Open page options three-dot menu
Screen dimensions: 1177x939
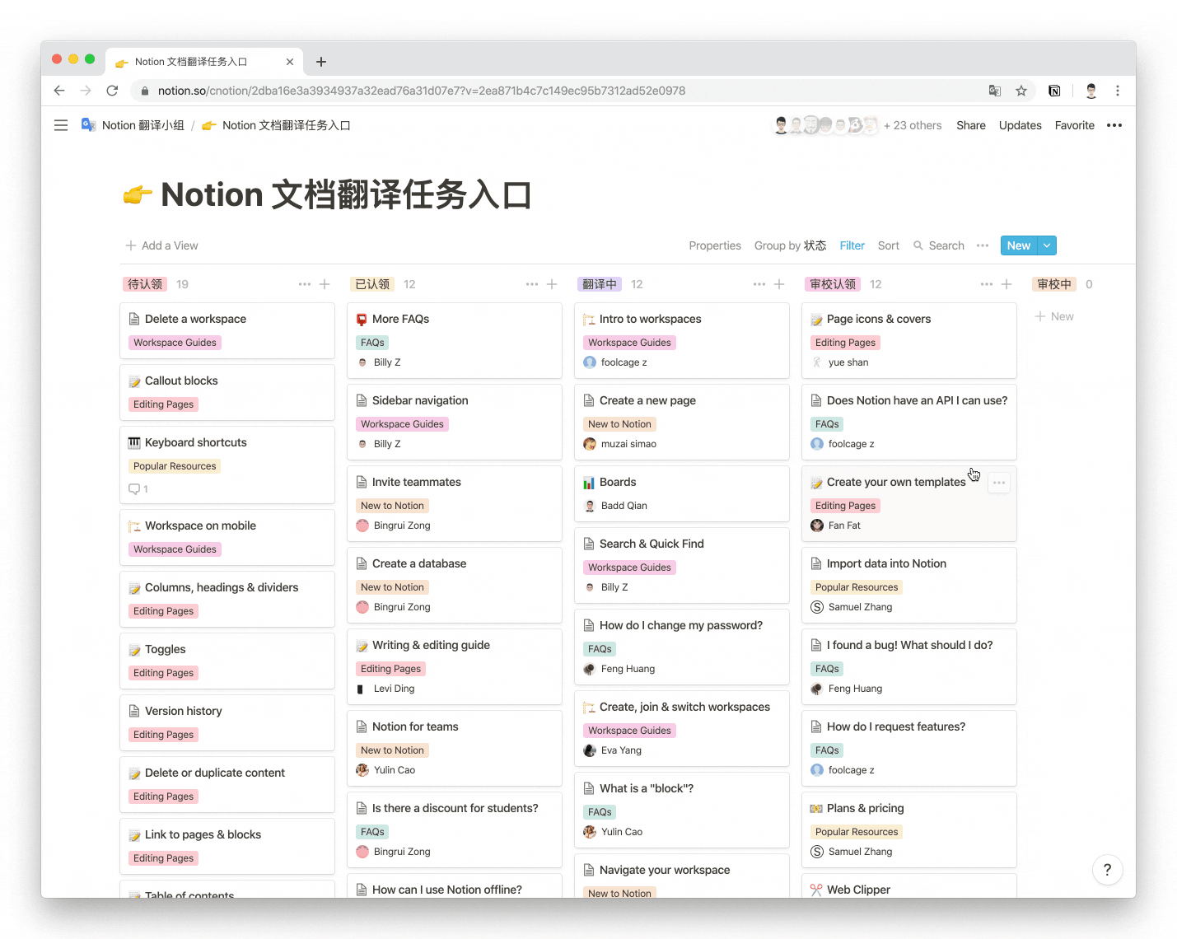coord(1114,125)
